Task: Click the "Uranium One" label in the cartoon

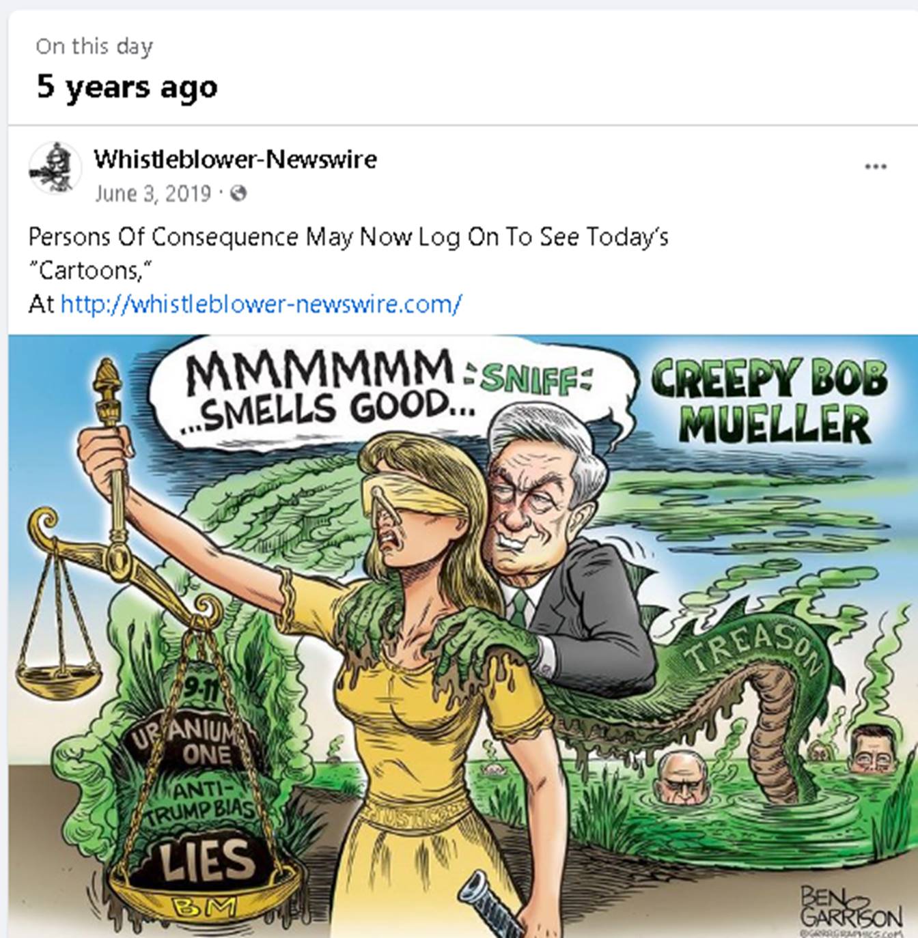Action: tap(191, 743)
